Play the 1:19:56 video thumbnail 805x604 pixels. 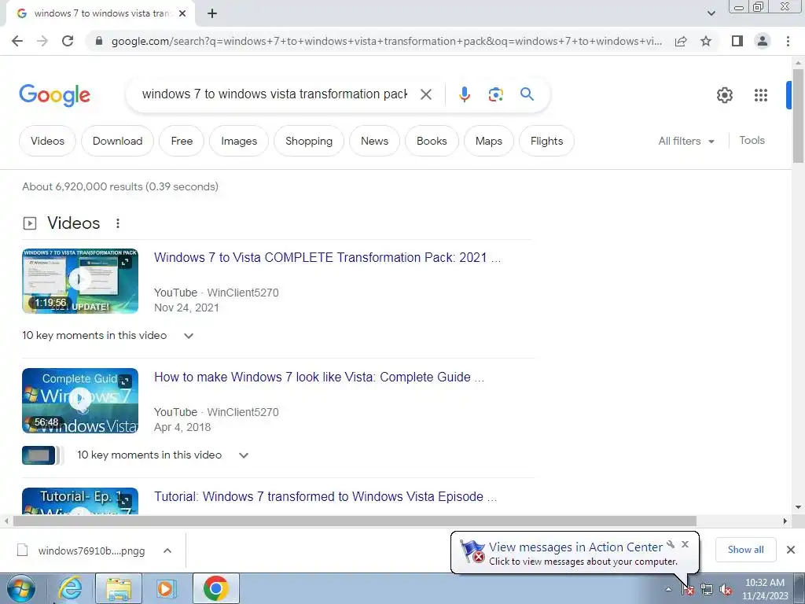(80, 281)
